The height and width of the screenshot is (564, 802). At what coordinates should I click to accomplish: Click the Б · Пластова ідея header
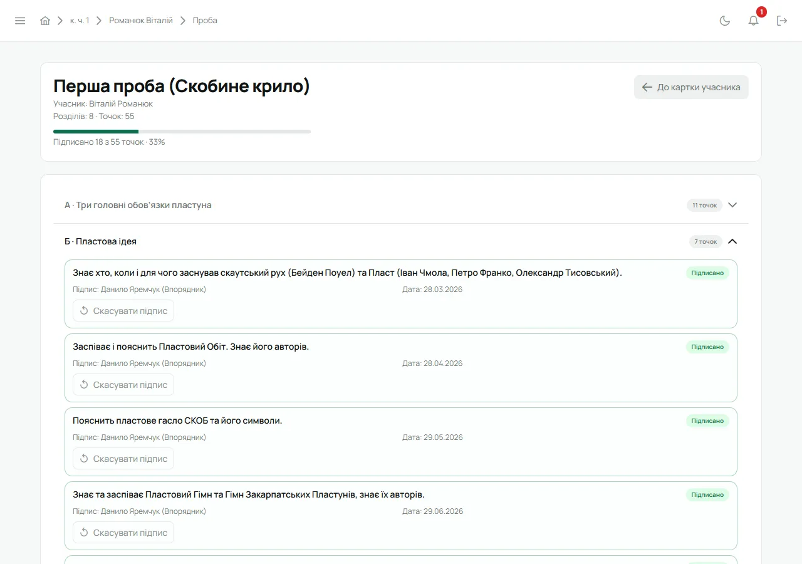tap(401, 241)
